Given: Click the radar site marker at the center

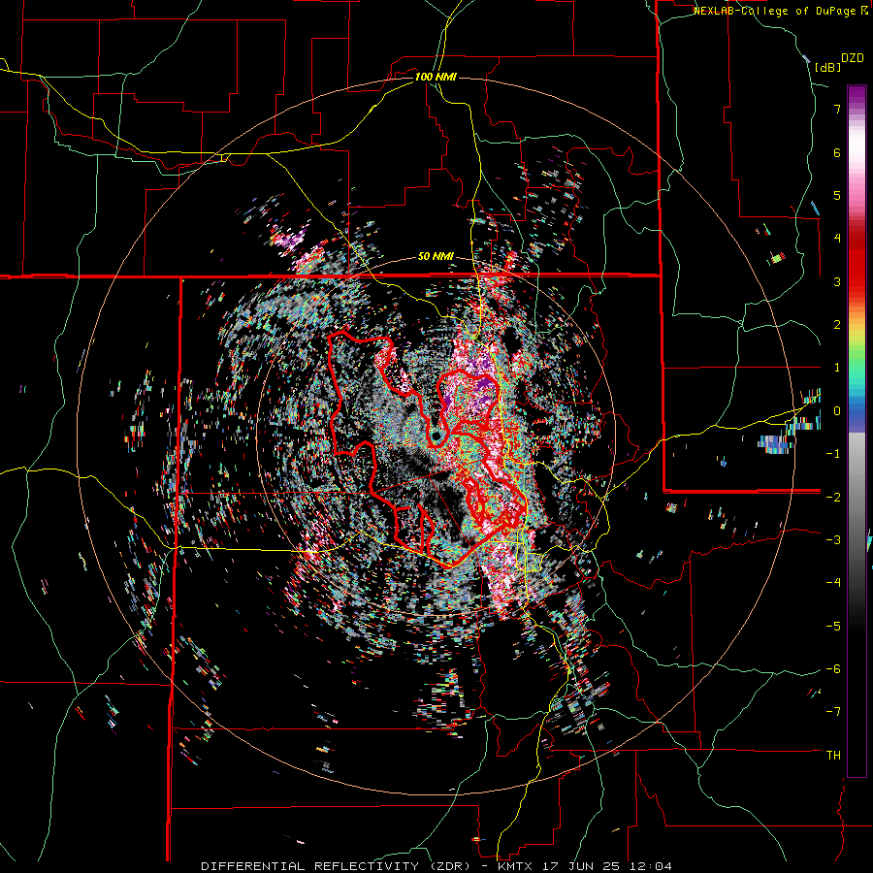Looking at the screenshot, I should coord(436,437).
